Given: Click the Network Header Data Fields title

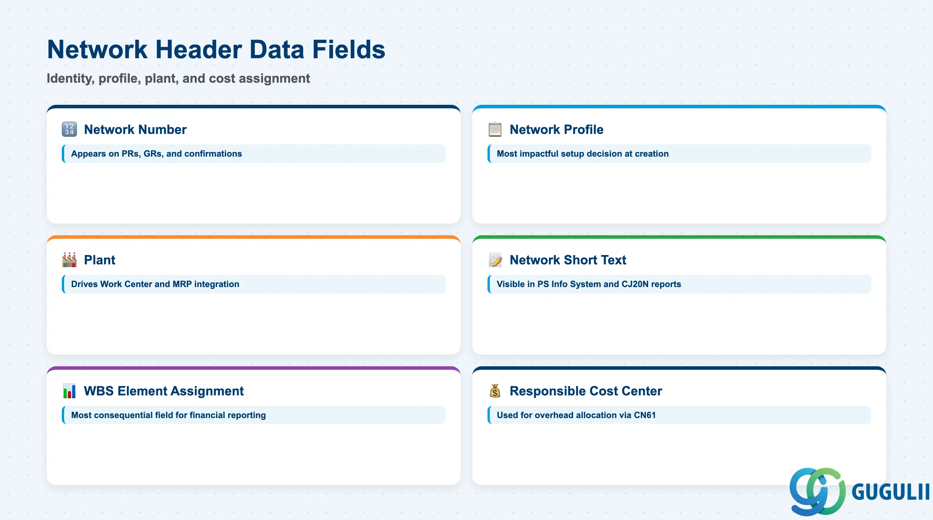Looking at the screenshot, I should [216, 49].
